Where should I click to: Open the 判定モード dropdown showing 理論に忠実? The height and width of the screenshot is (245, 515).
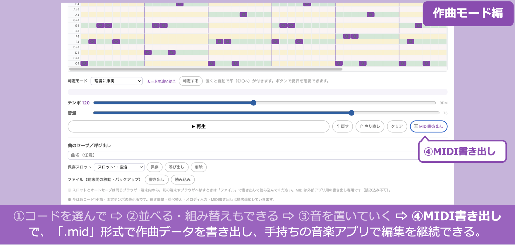point(116,81)
